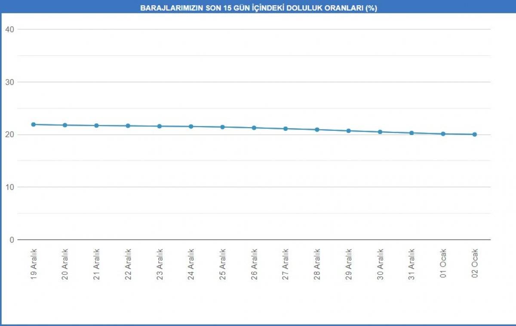516x326 pixels.
Task: Click the 25 Aralık point on the line
Action: pyautogui.click(x=222, y=127)
